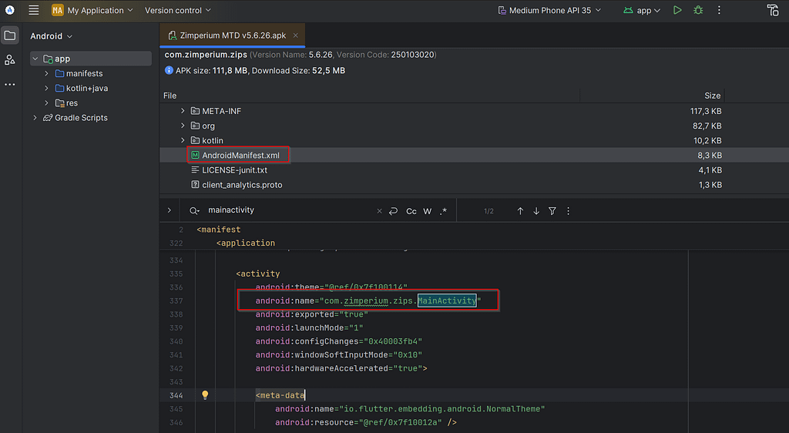Toggle regex search option

click(x=443, y=211)
